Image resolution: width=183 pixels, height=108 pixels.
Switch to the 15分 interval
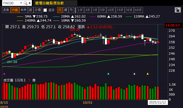point(120,10)
